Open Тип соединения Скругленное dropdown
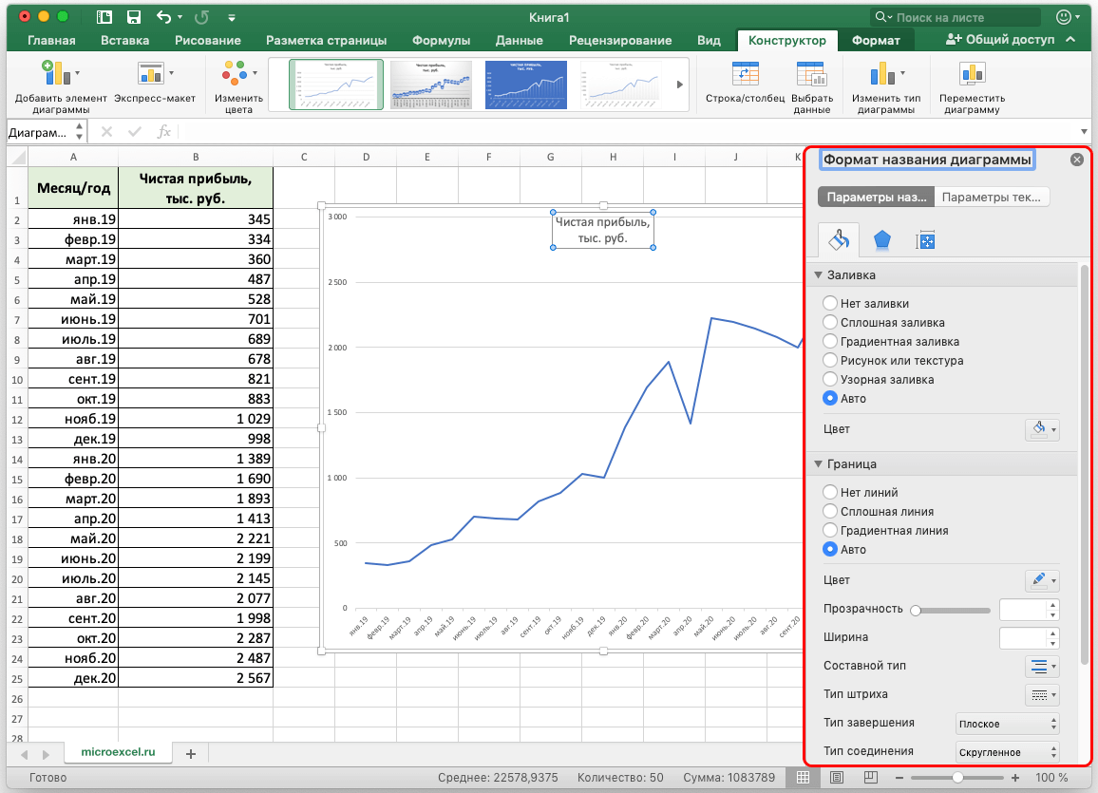The width and height of the screenshot is (1098, 793). click(x=1007, y=752)
